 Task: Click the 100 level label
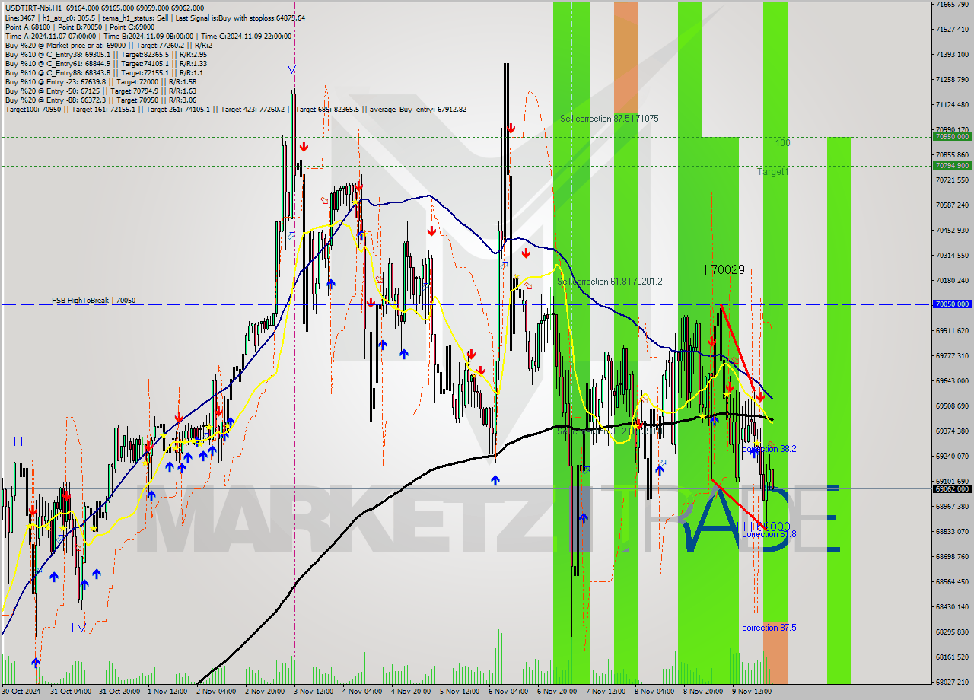coord(783,143)
